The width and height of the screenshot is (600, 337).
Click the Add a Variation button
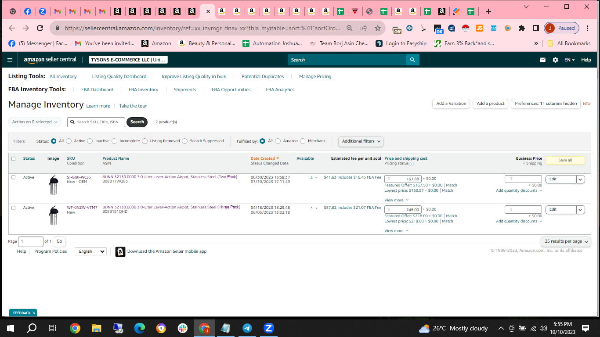tap(451, 104)
